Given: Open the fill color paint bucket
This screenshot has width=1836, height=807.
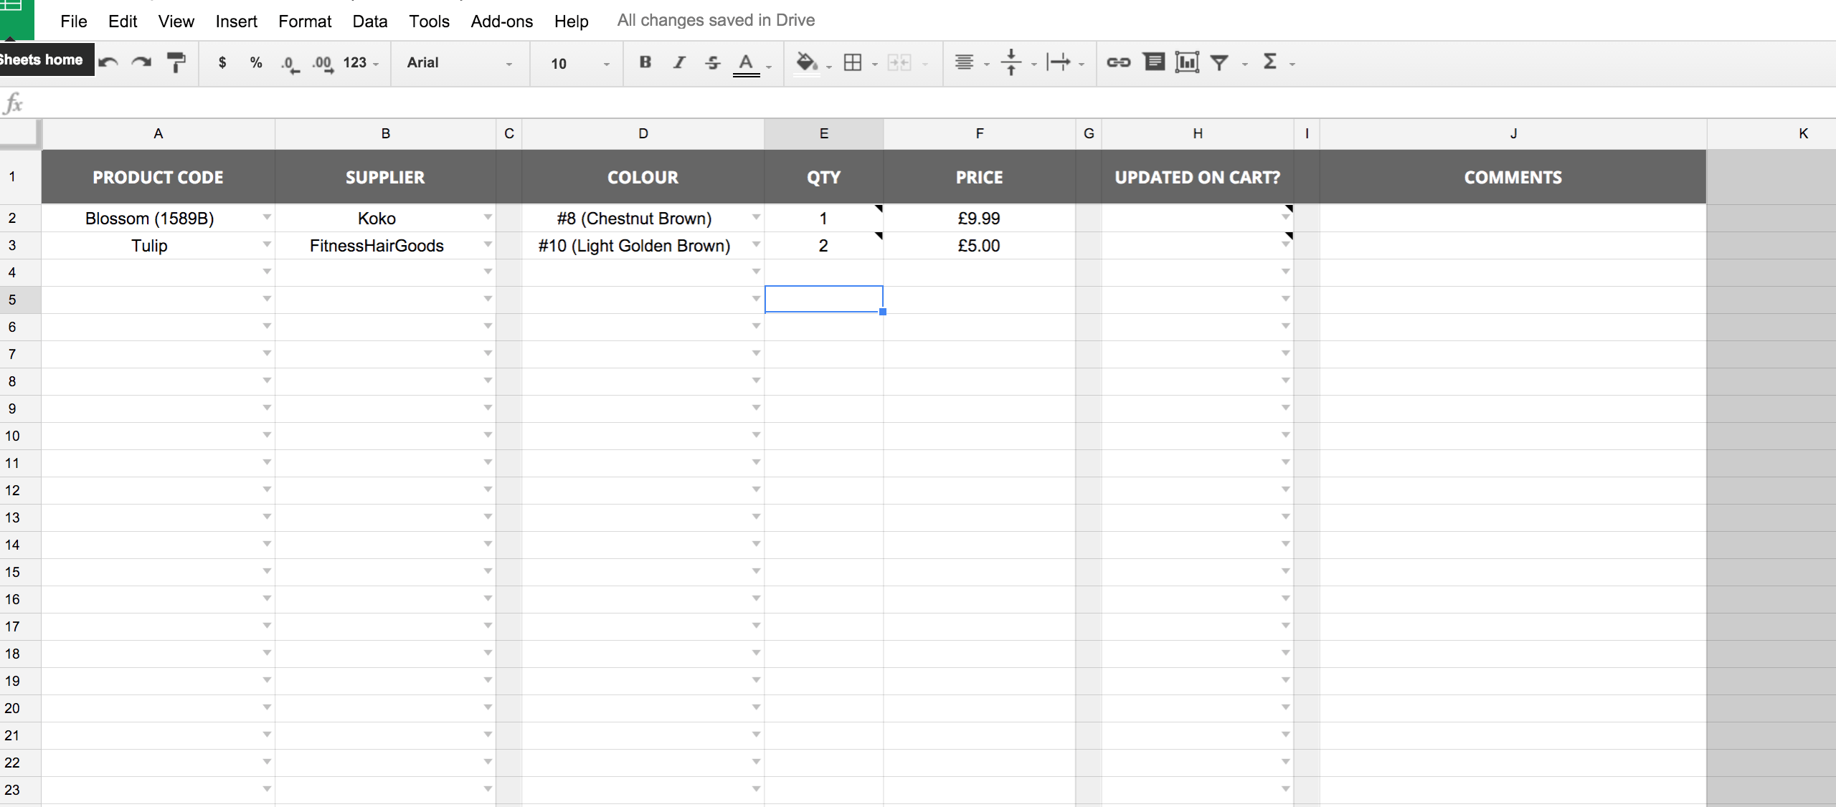Looking at the screenshot, I should coord(807,63).
